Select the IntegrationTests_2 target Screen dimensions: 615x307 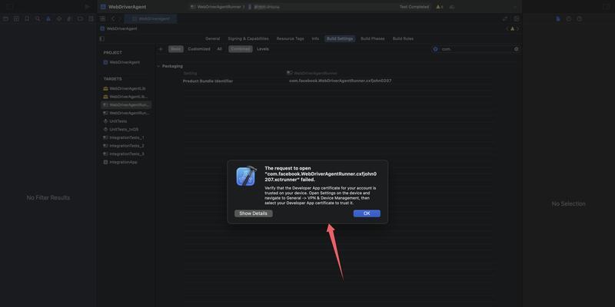(x=124, y=146)
